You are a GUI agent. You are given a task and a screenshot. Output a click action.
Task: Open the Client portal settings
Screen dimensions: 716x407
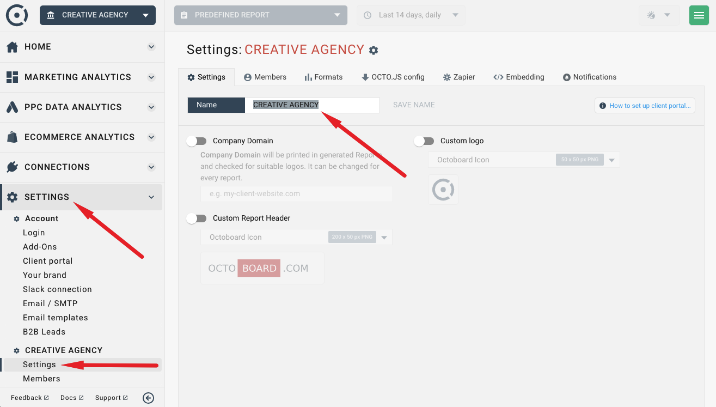tap(48, 261)
